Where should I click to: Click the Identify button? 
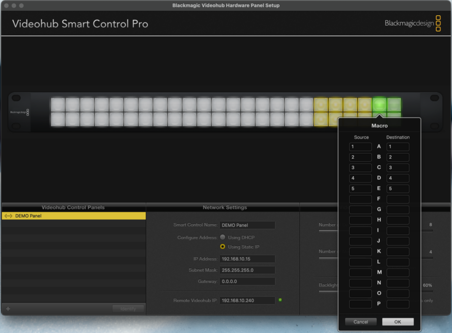click(x=128, y=308)
